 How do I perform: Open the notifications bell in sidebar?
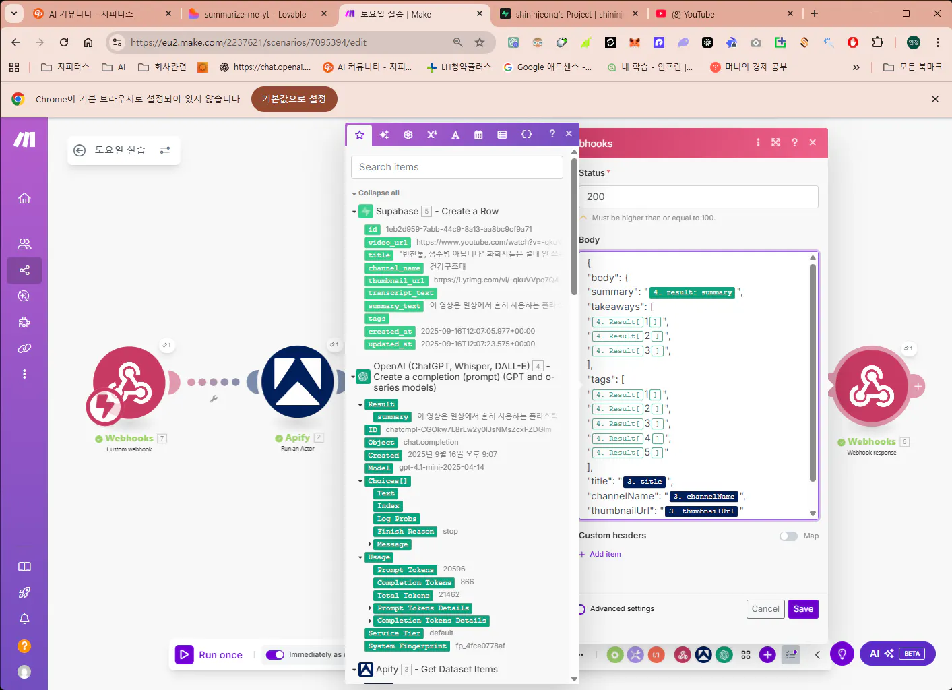(x=24, y=619)
